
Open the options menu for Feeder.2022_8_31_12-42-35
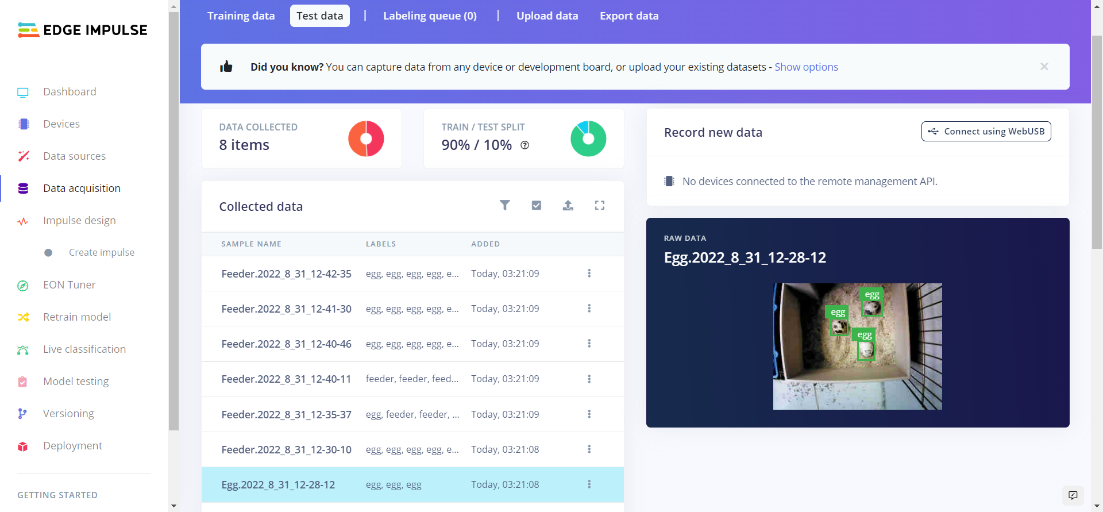coord(589,274)
